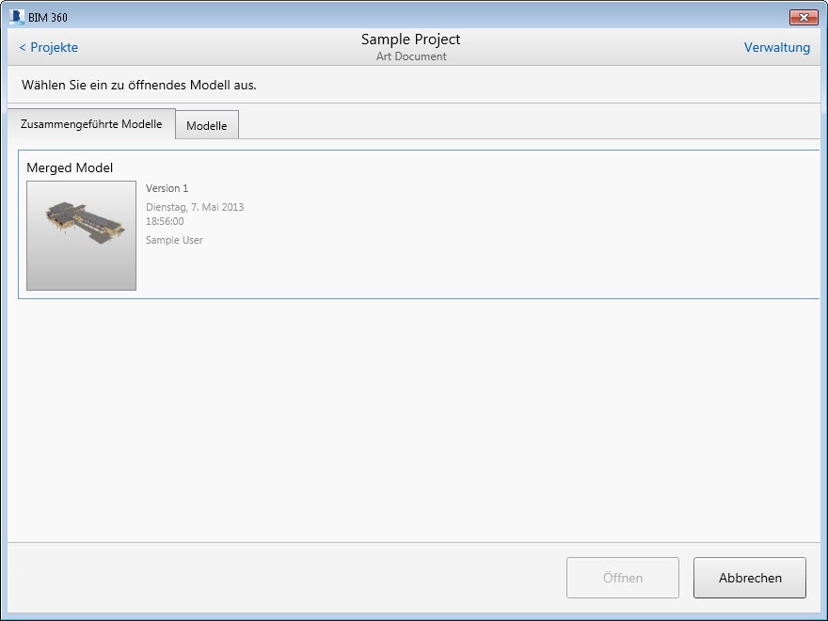The image size is (828, 621).
Task: Select the Merged Model thumbnail image
Action: click(x=81, y=235)
